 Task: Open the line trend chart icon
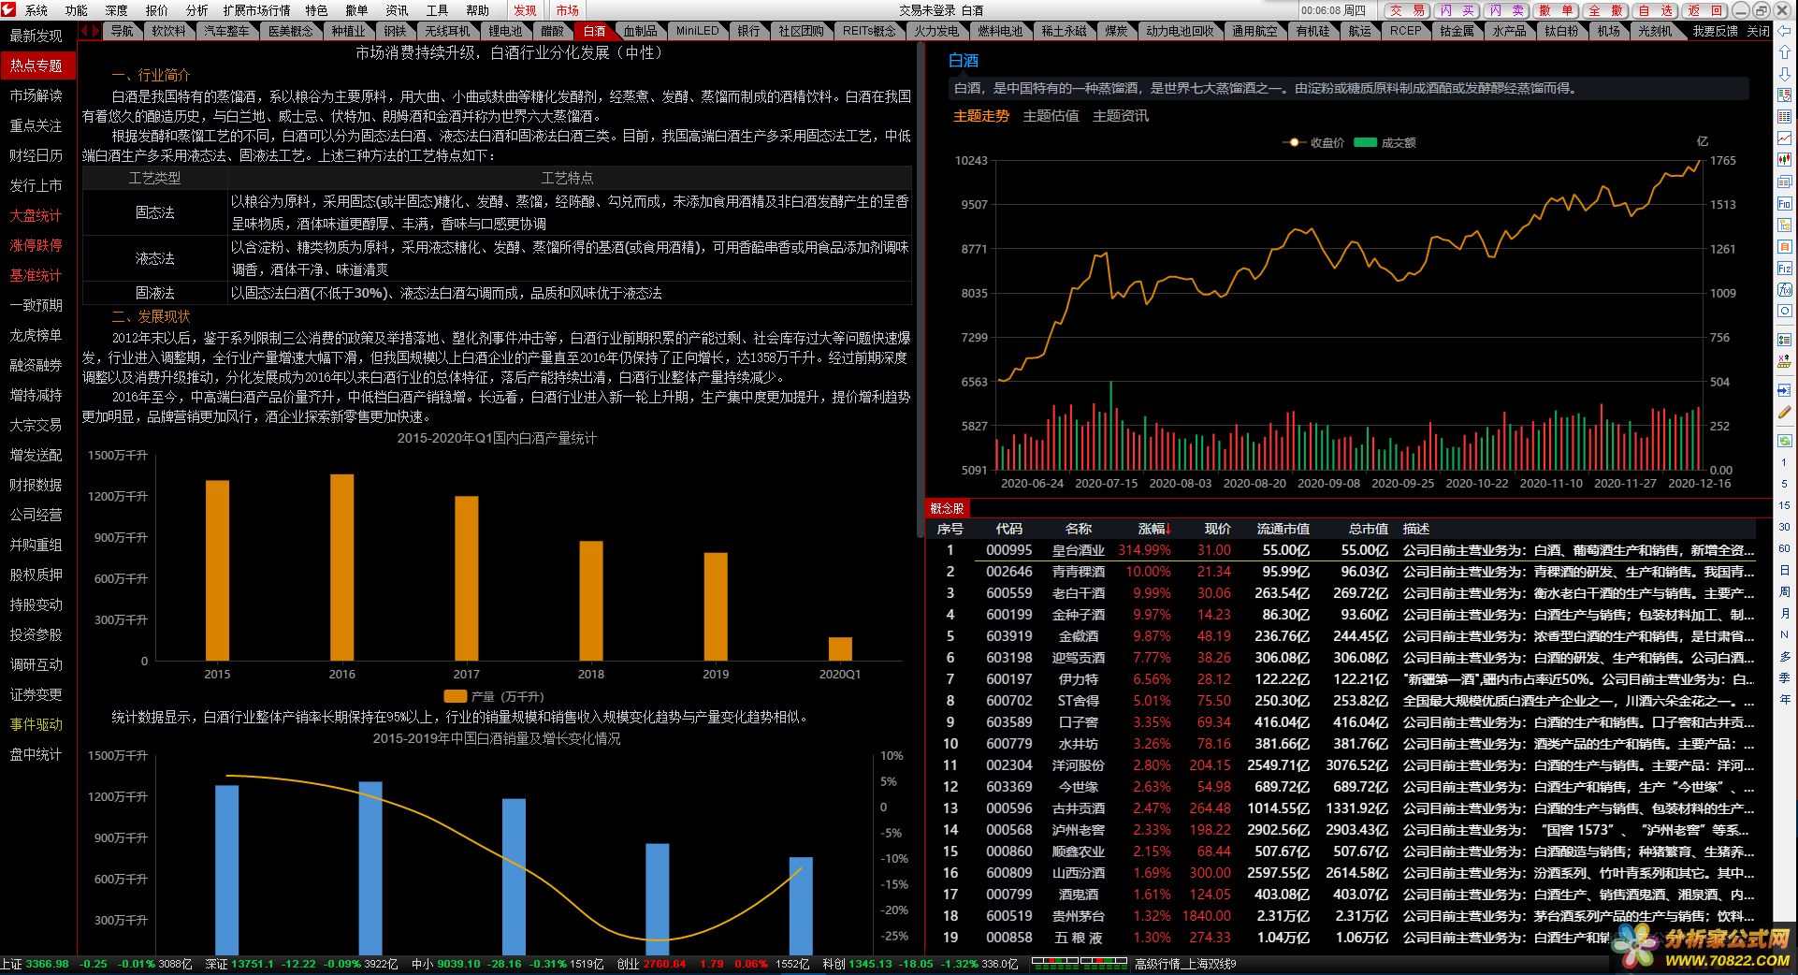click(1785, 138)
